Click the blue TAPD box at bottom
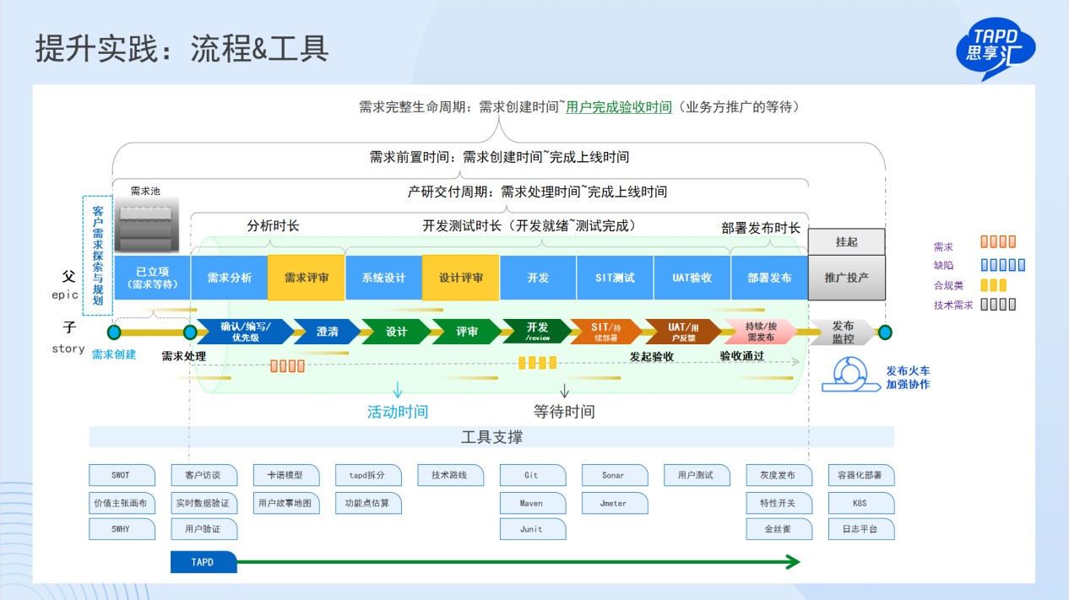The width and height of the screenshot is (1069, 600). (x=203, y=562)
